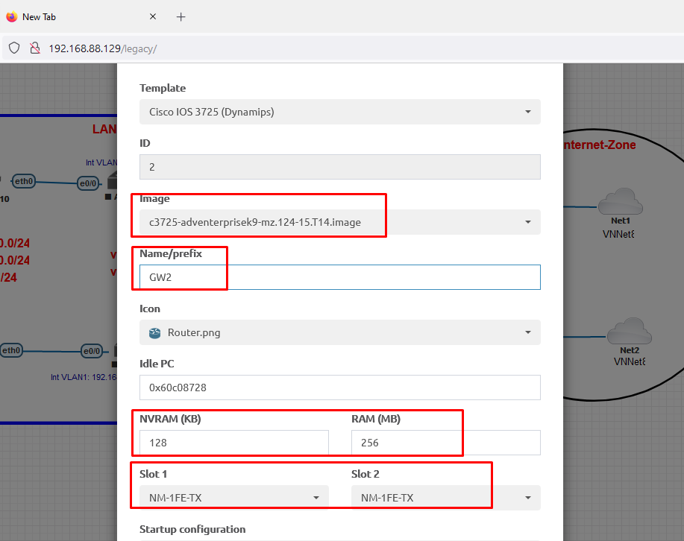Click the upper e0/0 interface label
Viewport: 684px width, 541px height.
88,183
